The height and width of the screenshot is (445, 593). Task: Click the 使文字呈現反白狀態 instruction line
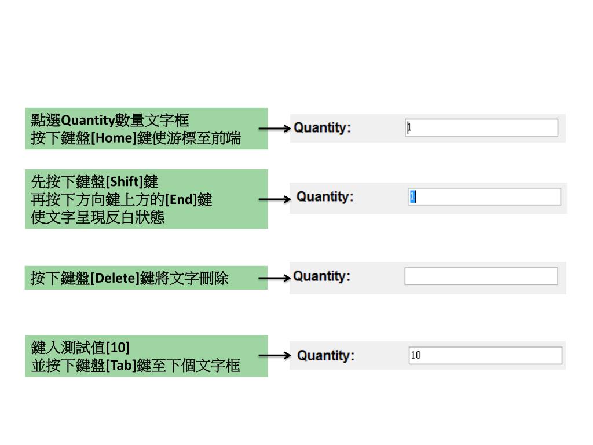coord(97,218)
